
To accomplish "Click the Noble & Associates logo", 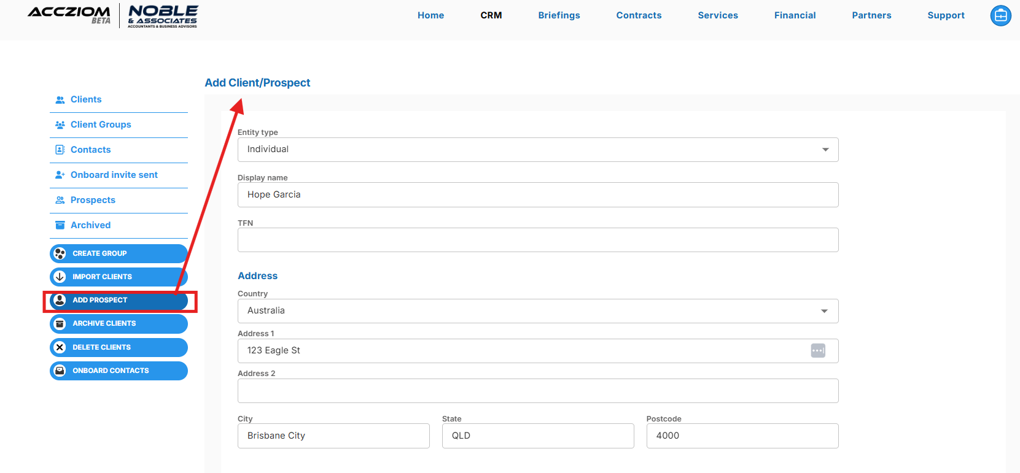I will click(x=163, y=16).
